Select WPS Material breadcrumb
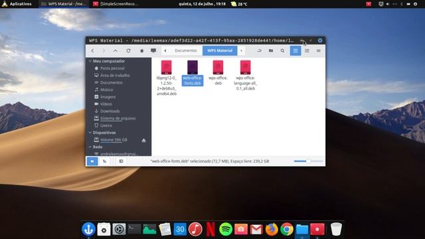 220,50
